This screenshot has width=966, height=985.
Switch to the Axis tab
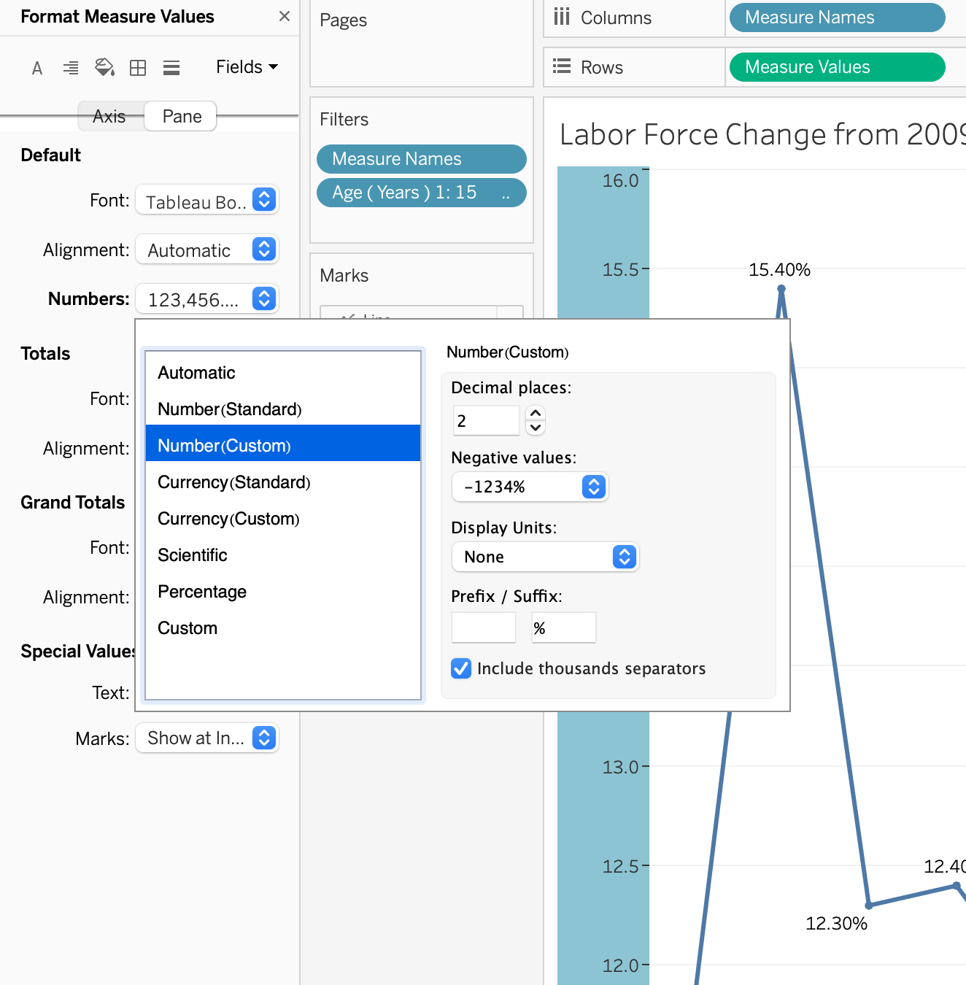click(x=109, y=117)
